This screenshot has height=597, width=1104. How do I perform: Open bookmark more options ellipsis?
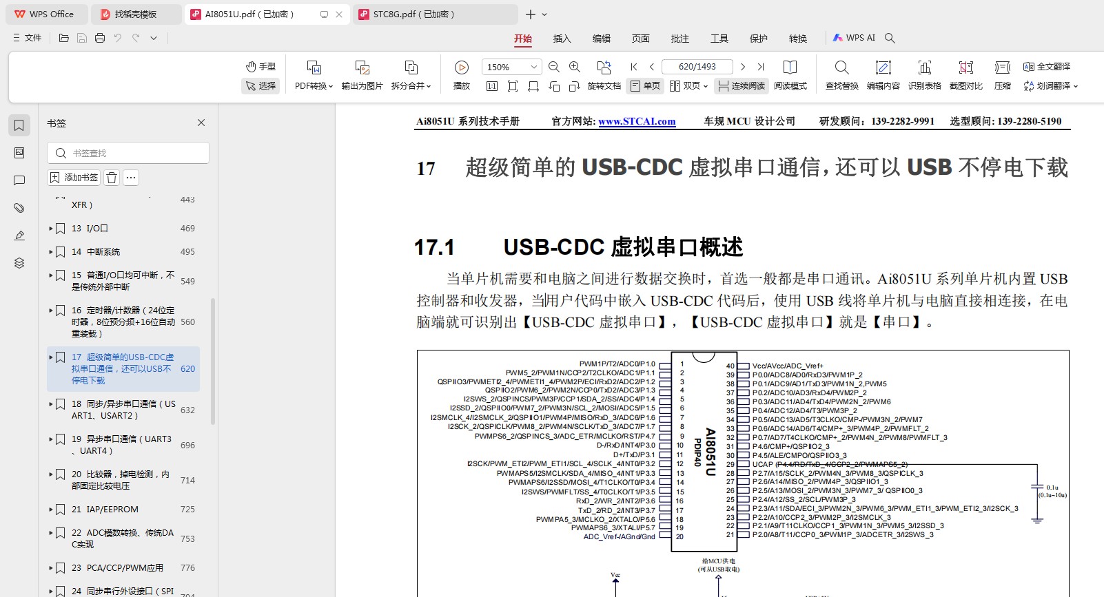[x=131, y=178]
